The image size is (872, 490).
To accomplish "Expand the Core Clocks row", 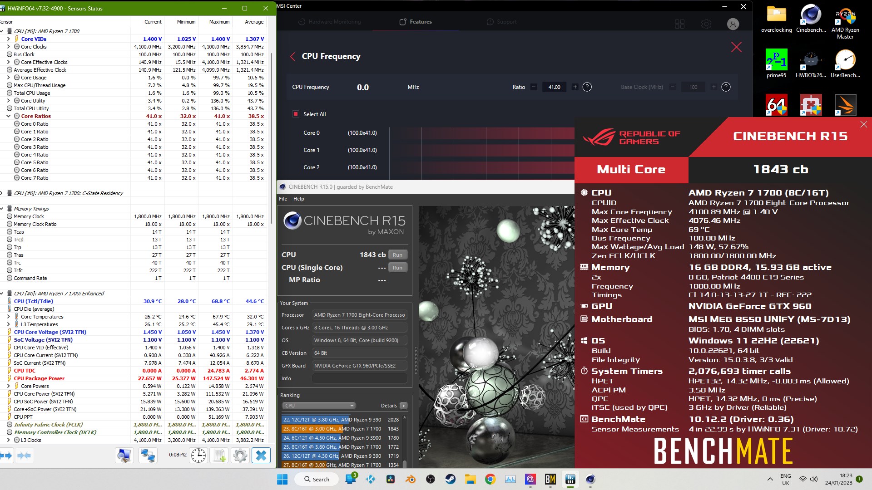I will pos(9,47).
